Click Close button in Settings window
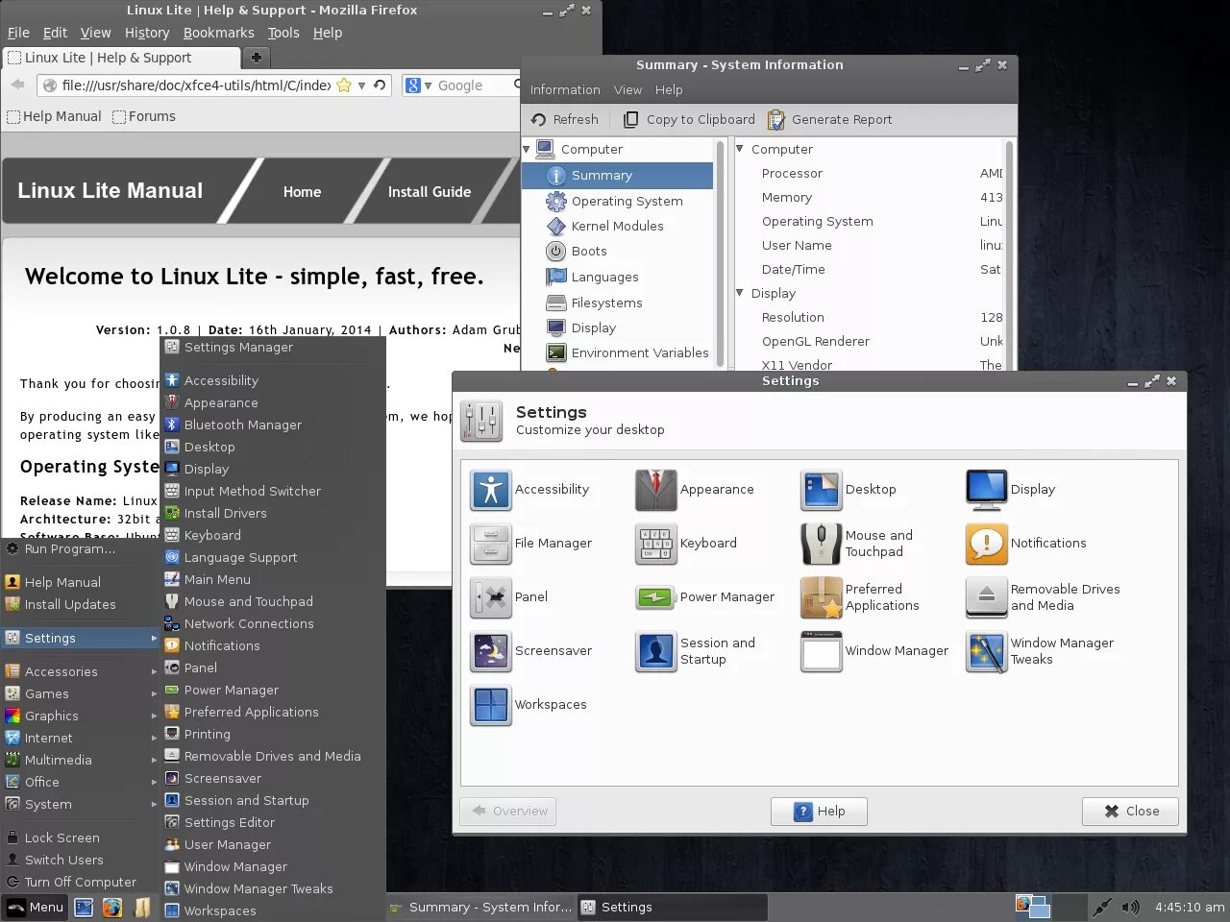 1130,812
